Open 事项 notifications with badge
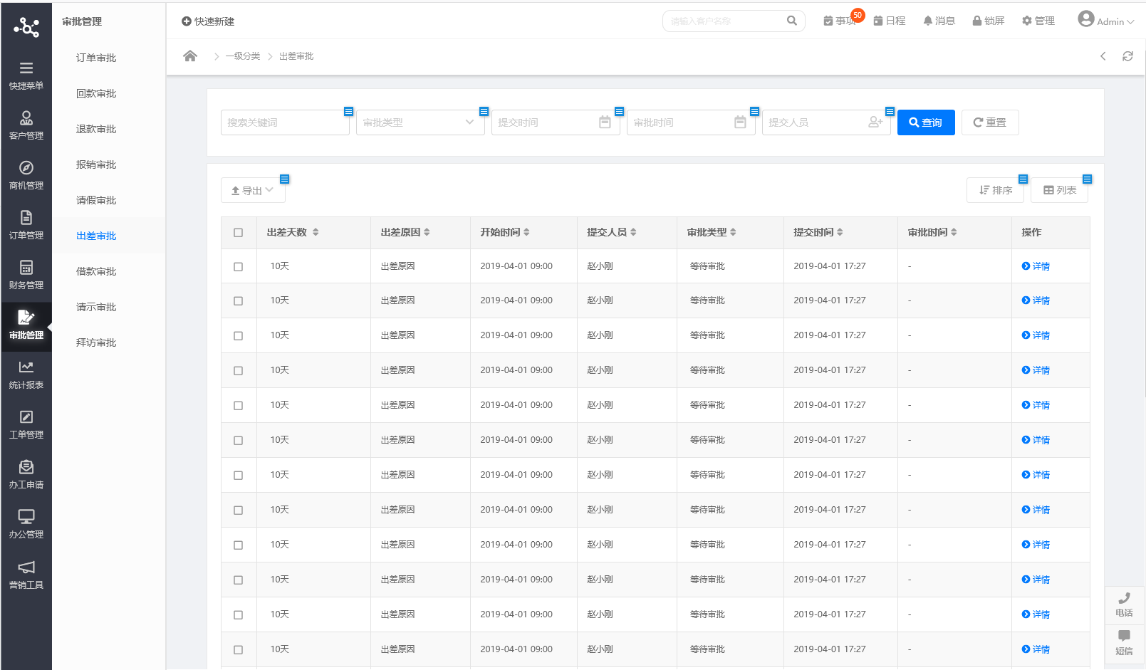Viewport: 1146px width, 670px height. pyautogui.click(x=840, y=21)
